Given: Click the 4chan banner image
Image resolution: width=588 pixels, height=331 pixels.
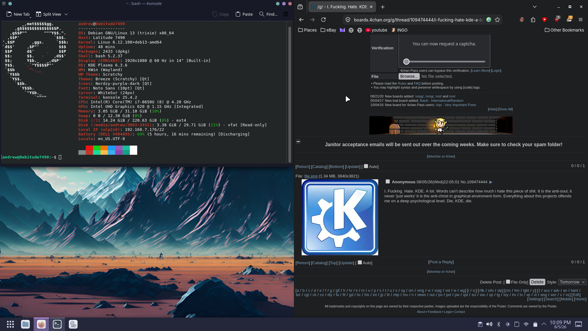Looking at the screenshot, I should tap(441, 125).
